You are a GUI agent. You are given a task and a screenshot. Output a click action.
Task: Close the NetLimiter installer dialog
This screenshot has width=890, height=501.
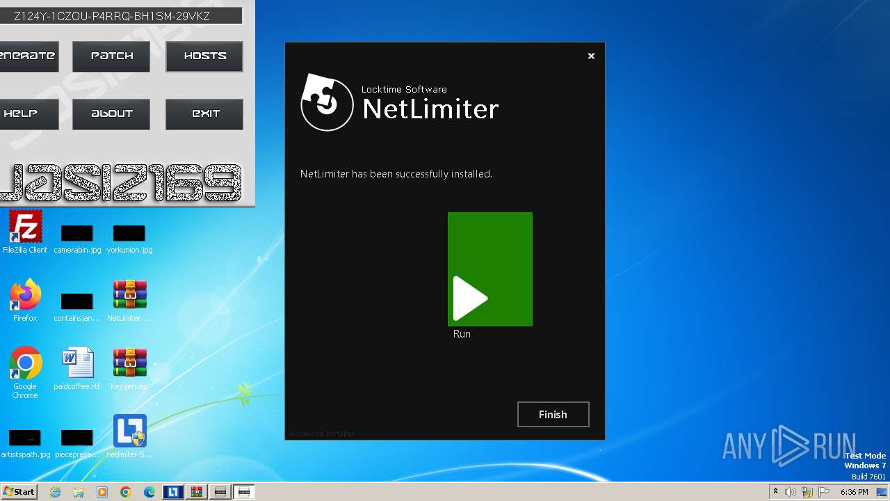pyautogui.click(x=591, y=56)
